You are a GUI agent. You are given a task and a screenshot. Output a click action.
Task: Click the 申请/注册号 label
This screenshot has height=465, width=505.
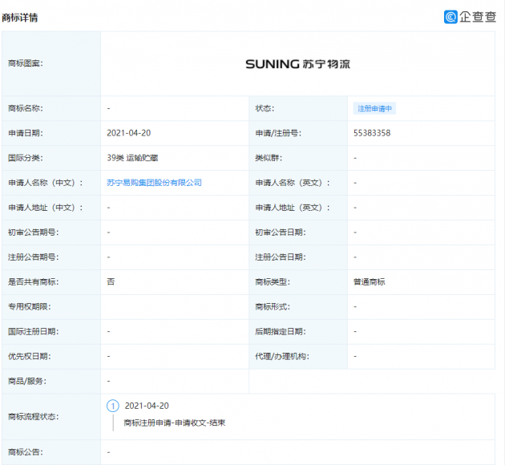click(x=278, y=133)
